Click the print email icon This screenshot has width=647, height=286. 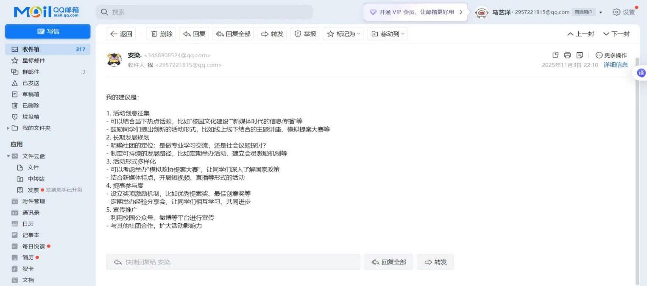pyautogui.click(x=567, y=55)
